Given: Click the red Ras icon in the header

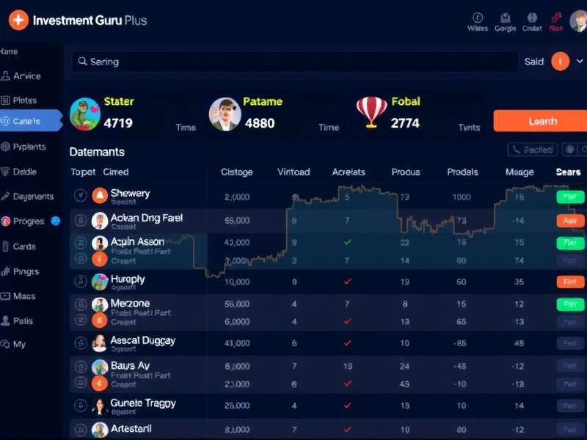Looking at the screenshot, I should [x=558, y=21].
